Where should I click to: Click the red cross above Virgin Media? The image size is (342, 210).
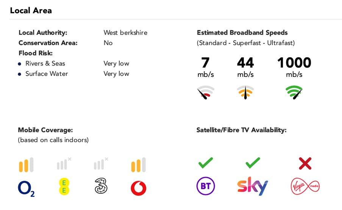[305, 163]
